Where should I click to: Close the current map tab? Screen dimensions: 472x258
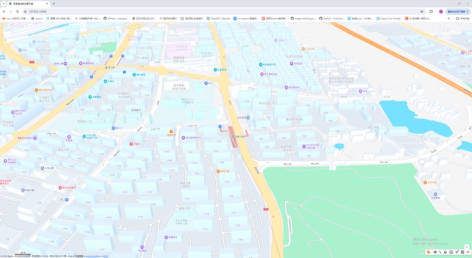point(47,4)
